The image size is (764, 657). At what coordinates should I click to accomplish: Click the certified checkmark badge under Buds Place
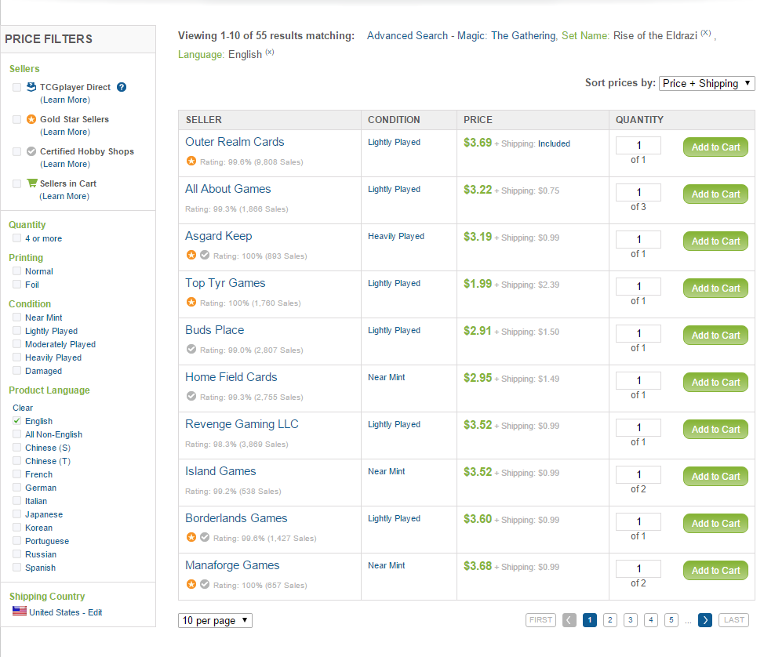tap(191, 349)
